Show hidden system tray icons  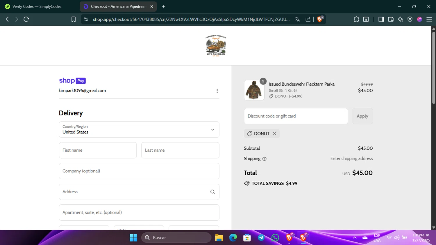355,237
